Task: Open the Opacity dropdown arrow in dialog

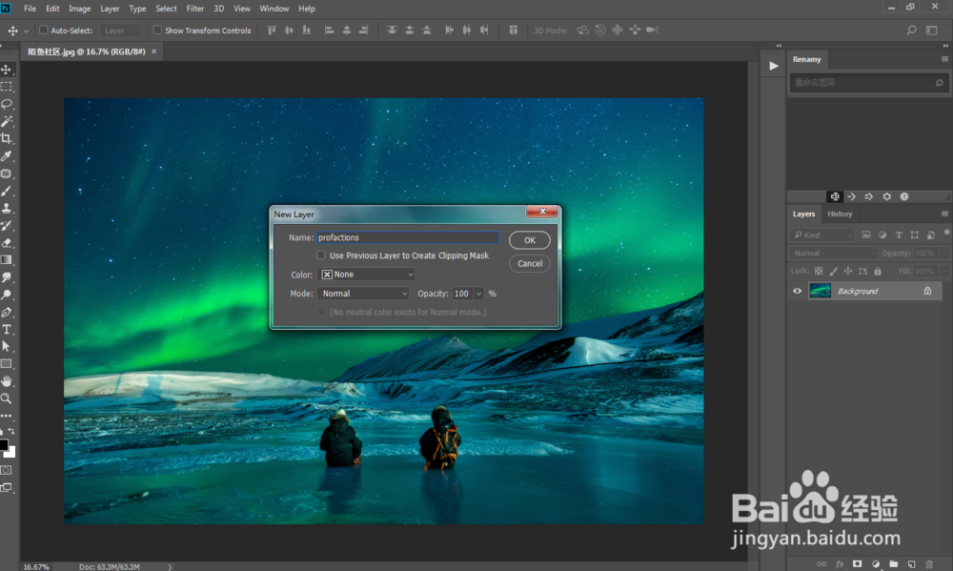Action: click(x=479, y=294)
